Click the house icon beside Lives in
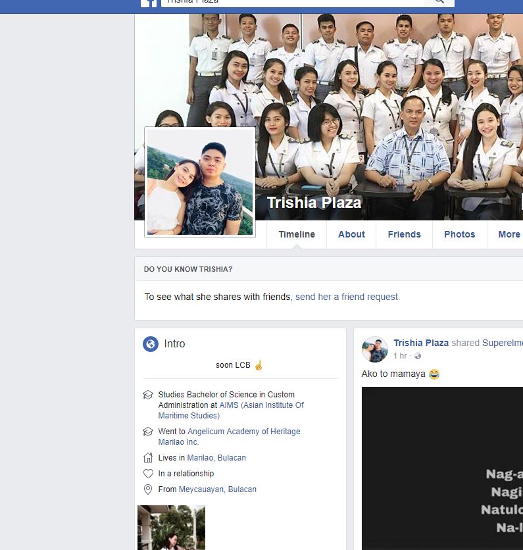Screen dimensions: 523x550 [x=148, y=458]
